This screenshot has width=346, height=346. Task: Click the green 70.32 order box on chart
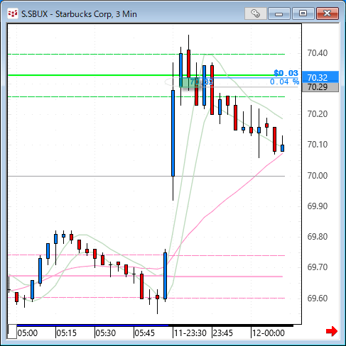(x=189, y=82)
